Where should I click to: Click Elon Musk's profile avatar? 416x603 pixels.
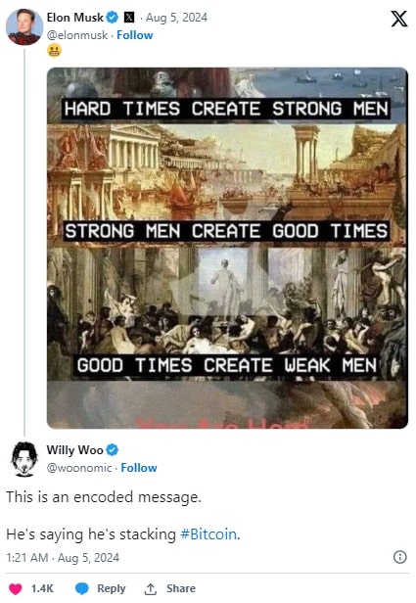pyautogui.click(x=24, y=27)
